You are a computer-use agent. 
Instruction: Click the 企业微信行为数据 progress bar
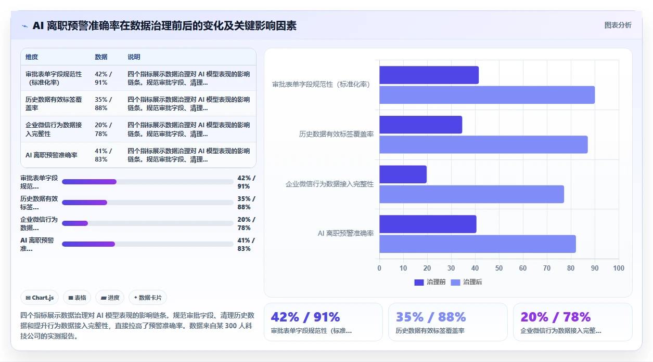click(x=148, y=223)
